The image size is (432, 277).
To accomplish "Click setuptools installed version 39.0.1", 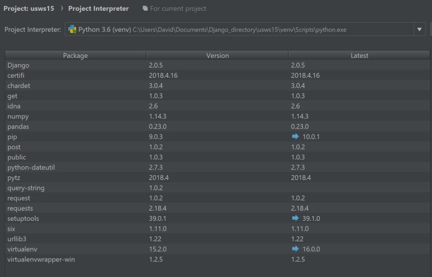I will (158, 219).
